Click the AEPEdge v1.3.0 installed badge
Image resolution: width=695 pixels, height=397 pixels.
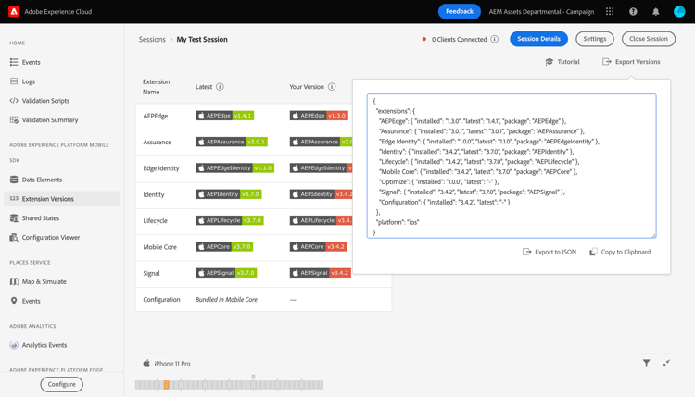click(x=319, y=116)
